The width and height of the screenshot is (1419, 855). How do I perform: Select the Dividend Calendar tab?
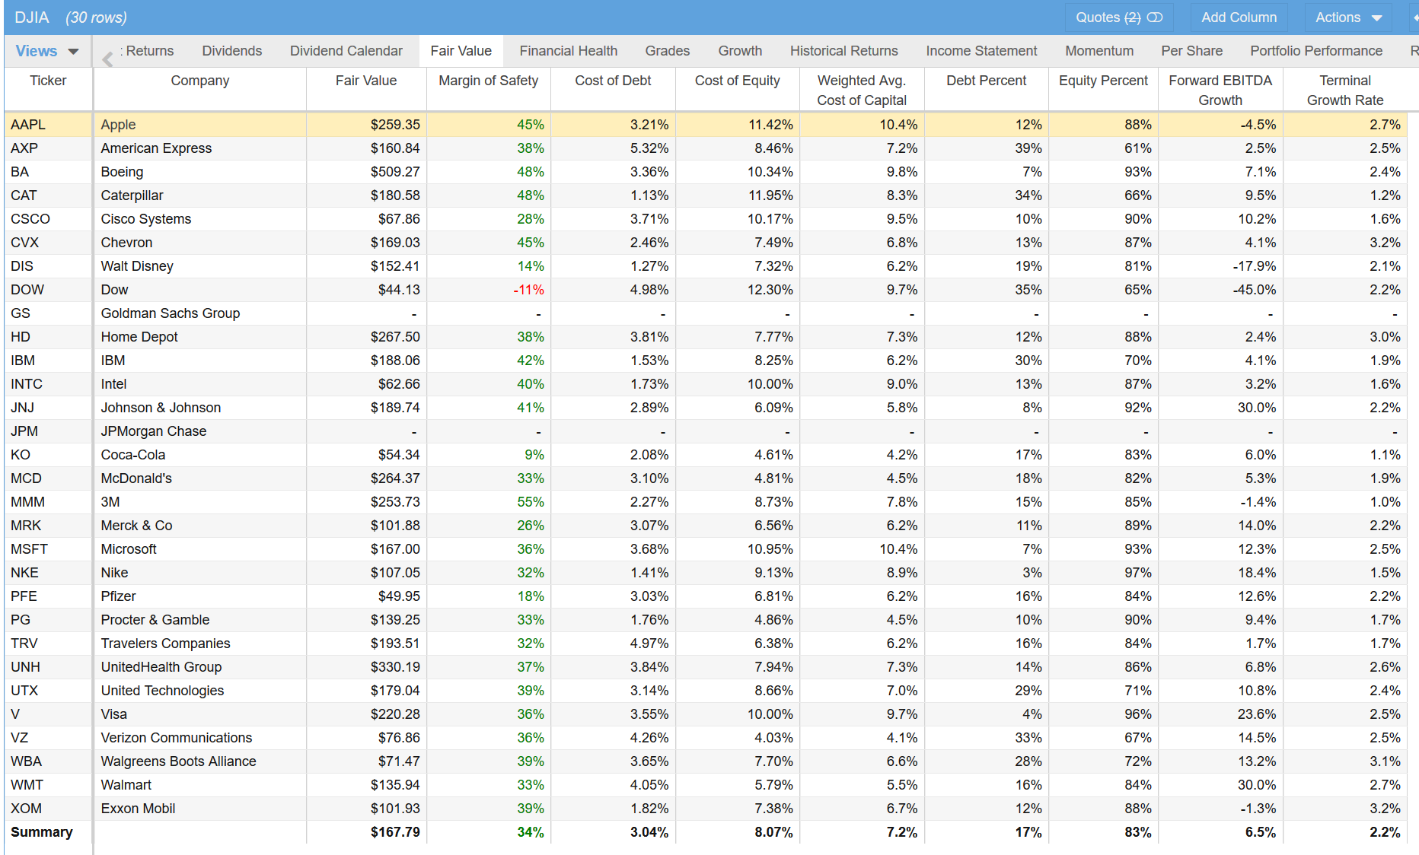[x=346, y=51]
